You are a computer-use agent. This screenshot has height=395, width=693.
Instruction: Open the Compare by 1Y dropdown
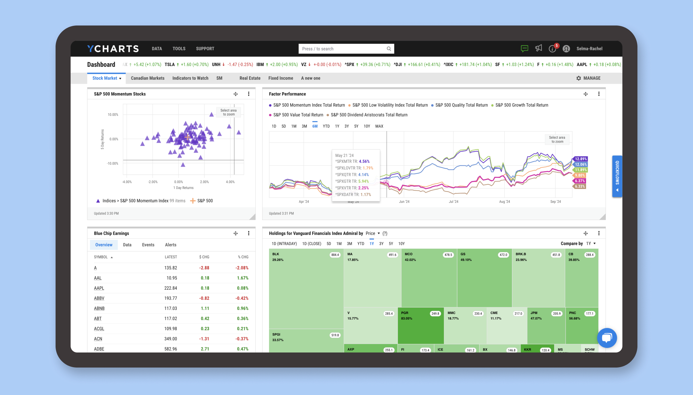(x=591, y=244)
